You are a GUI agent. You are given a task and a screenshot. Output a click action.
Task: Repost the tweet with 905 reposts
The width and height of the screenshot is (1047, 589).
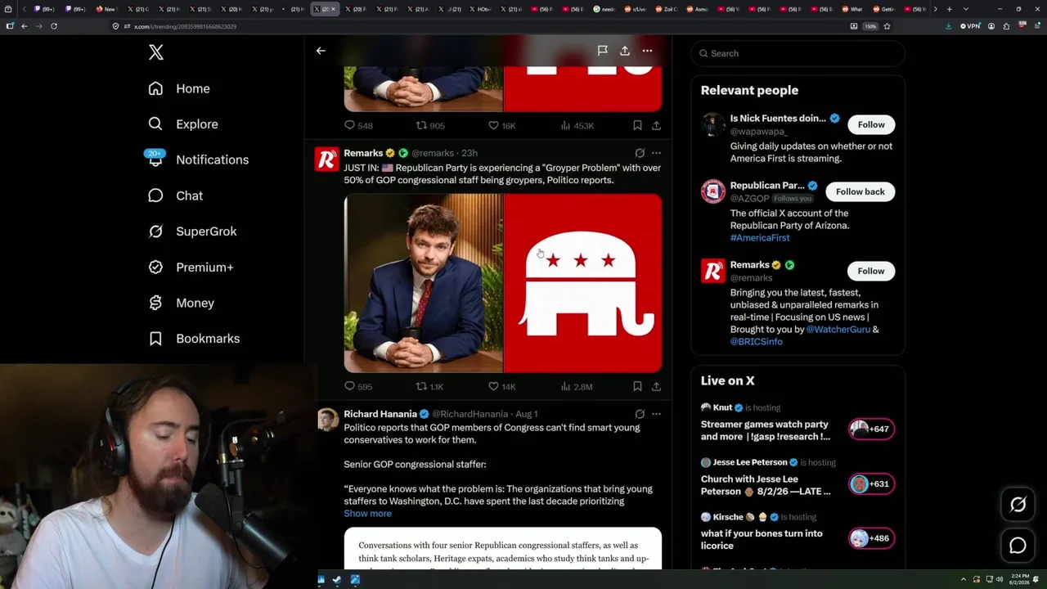pos(430,125)
